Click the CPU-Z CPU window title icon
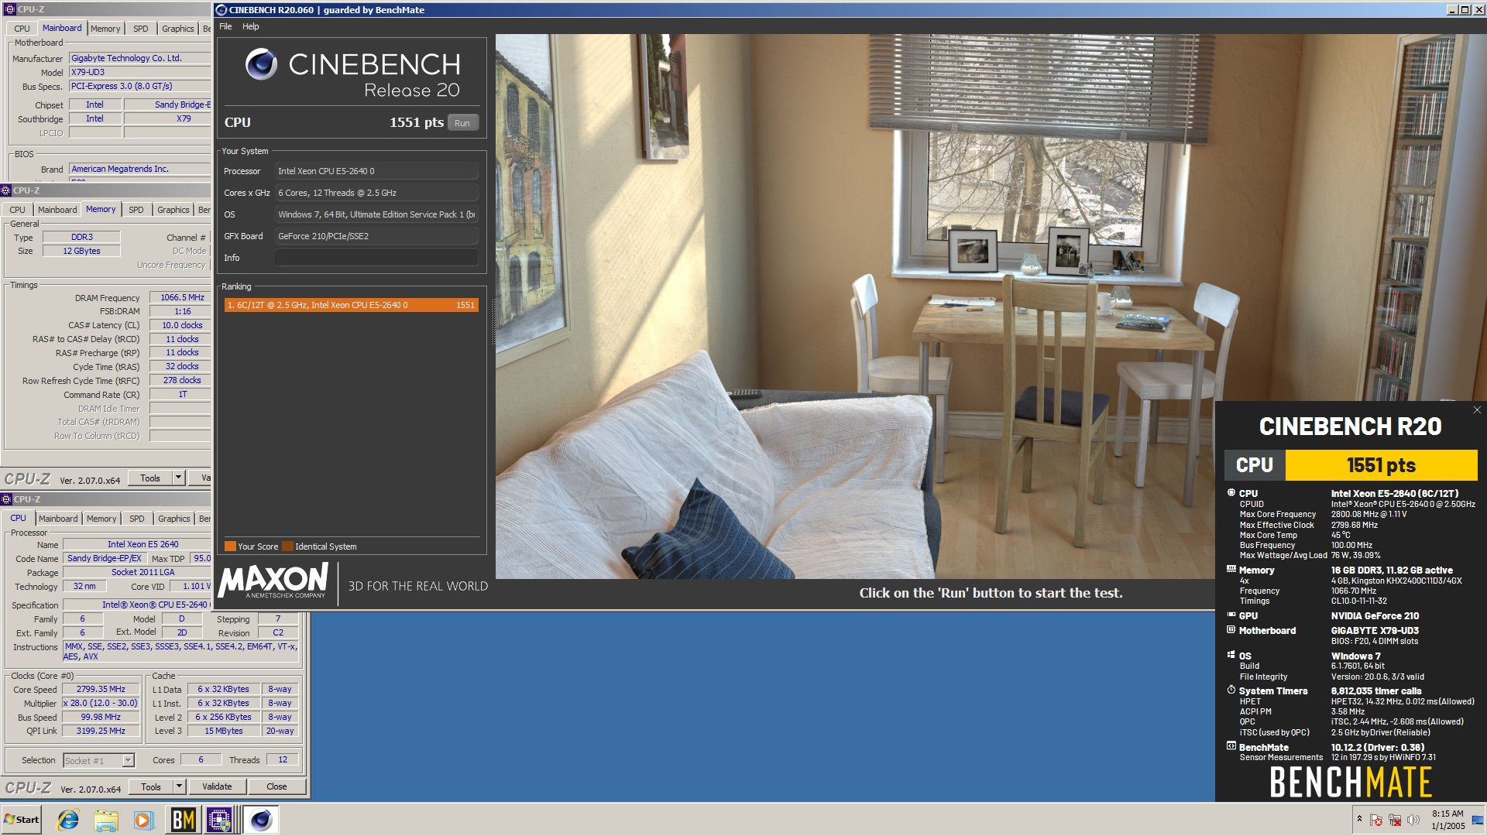This screenshot has height=836, width=1487. pos(6,499)
